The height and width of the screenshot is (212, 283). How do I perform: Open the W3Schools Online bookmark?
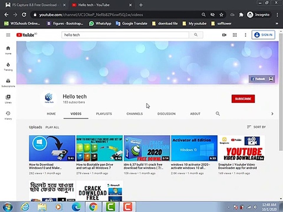tap(22, 24)
